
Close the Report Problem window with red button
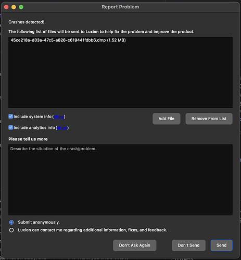click(6, 7)
